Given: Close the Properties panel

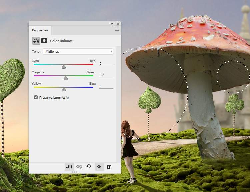Looking at the screenshot, I should click(x=118, y=24).
